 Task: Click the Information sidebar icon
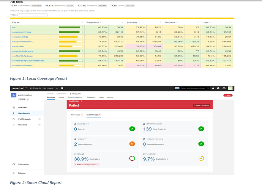pos(14,164)
